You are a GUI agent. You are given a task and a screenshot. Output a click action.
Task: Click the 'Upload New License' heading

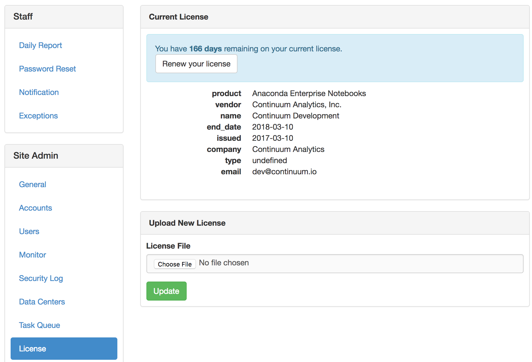pyautogui.click(x=187, y=223)
